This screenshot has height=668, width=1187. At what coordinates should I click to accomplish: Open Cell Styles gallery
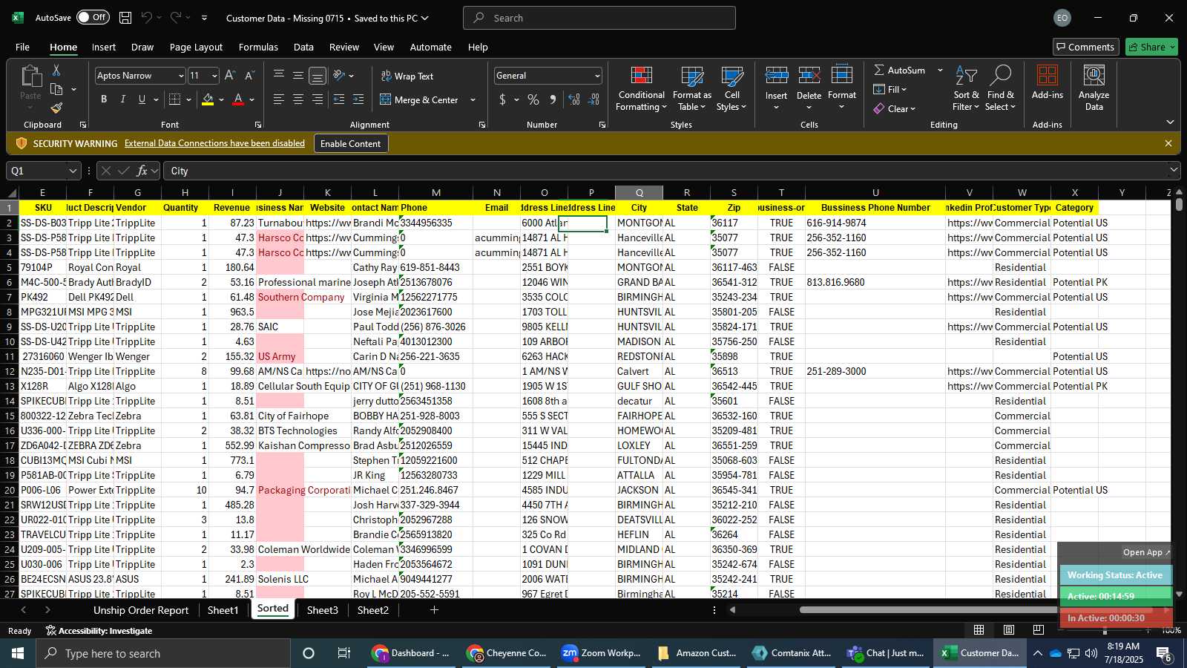[731, 89]
